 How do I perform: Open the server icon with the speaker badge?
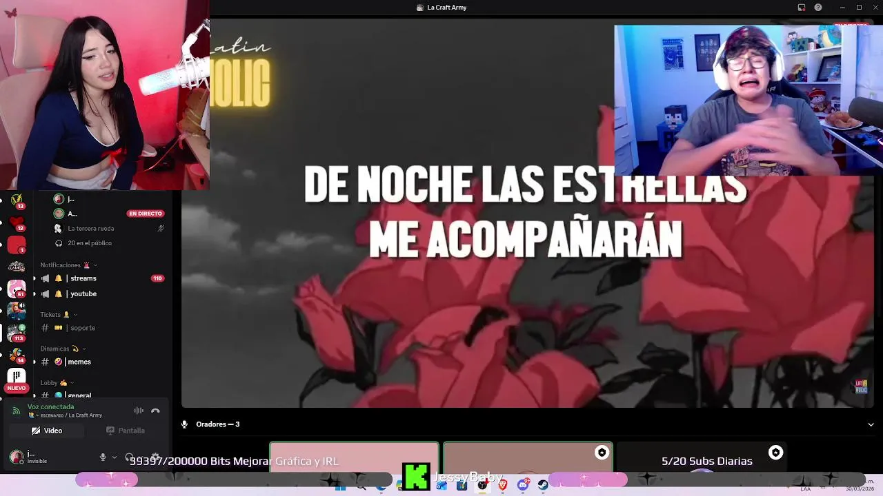[17, 311]
